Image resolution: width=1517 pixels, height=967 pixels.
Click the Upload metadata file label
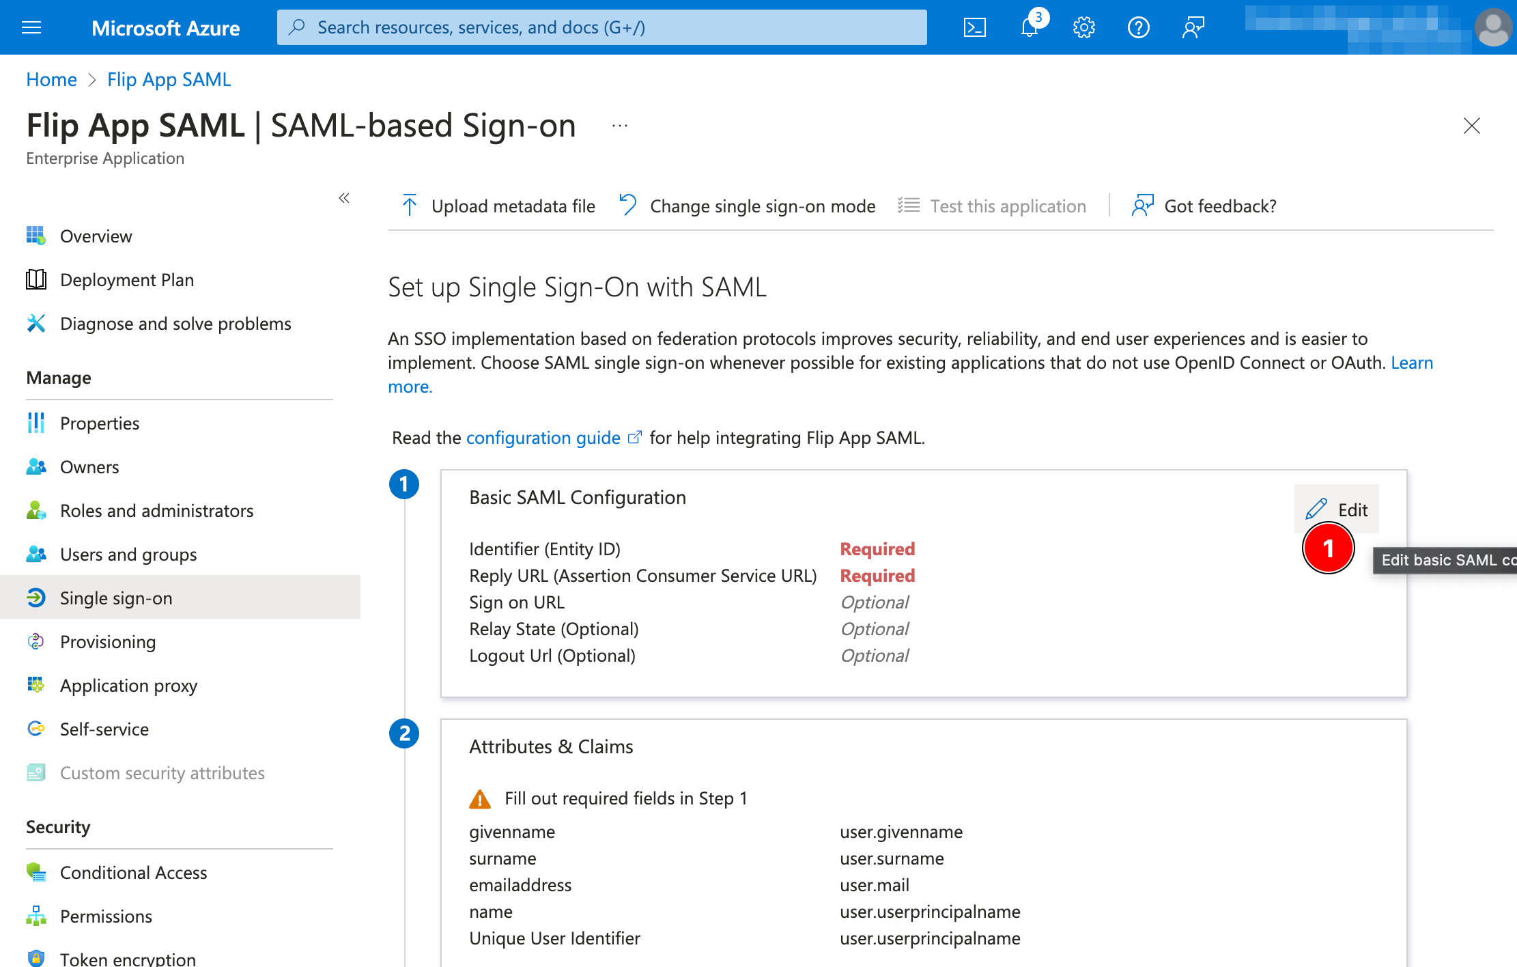513,206
